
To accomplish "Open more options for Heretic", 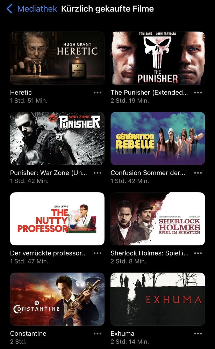I will point(98,92).
